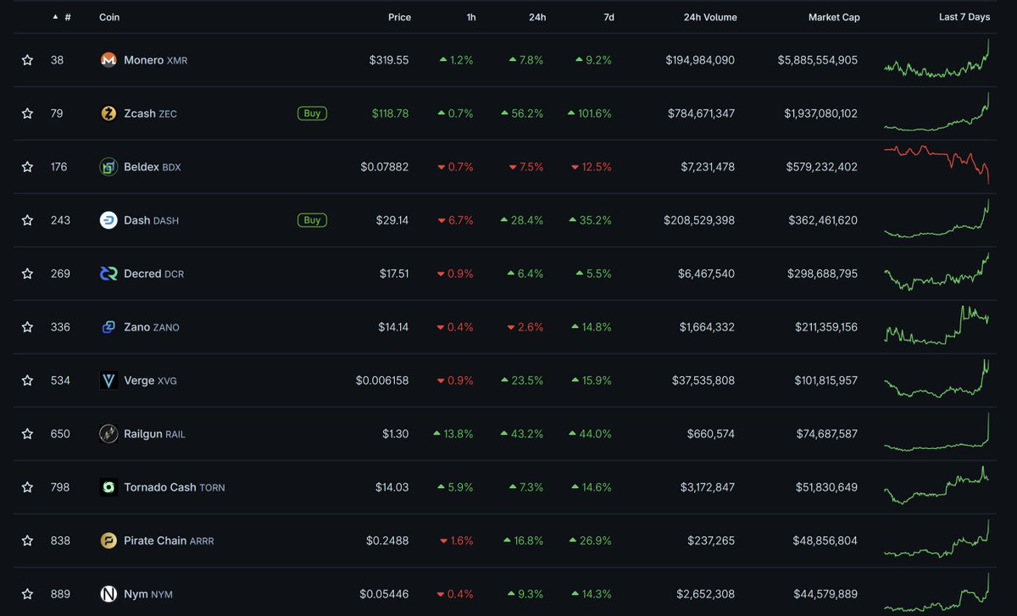Click the Buy button for Dash
1017x616 pixels.
click(313, 220)
